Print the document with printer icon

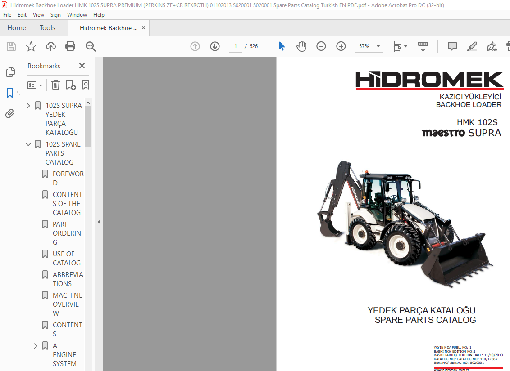tap(70, 46)
